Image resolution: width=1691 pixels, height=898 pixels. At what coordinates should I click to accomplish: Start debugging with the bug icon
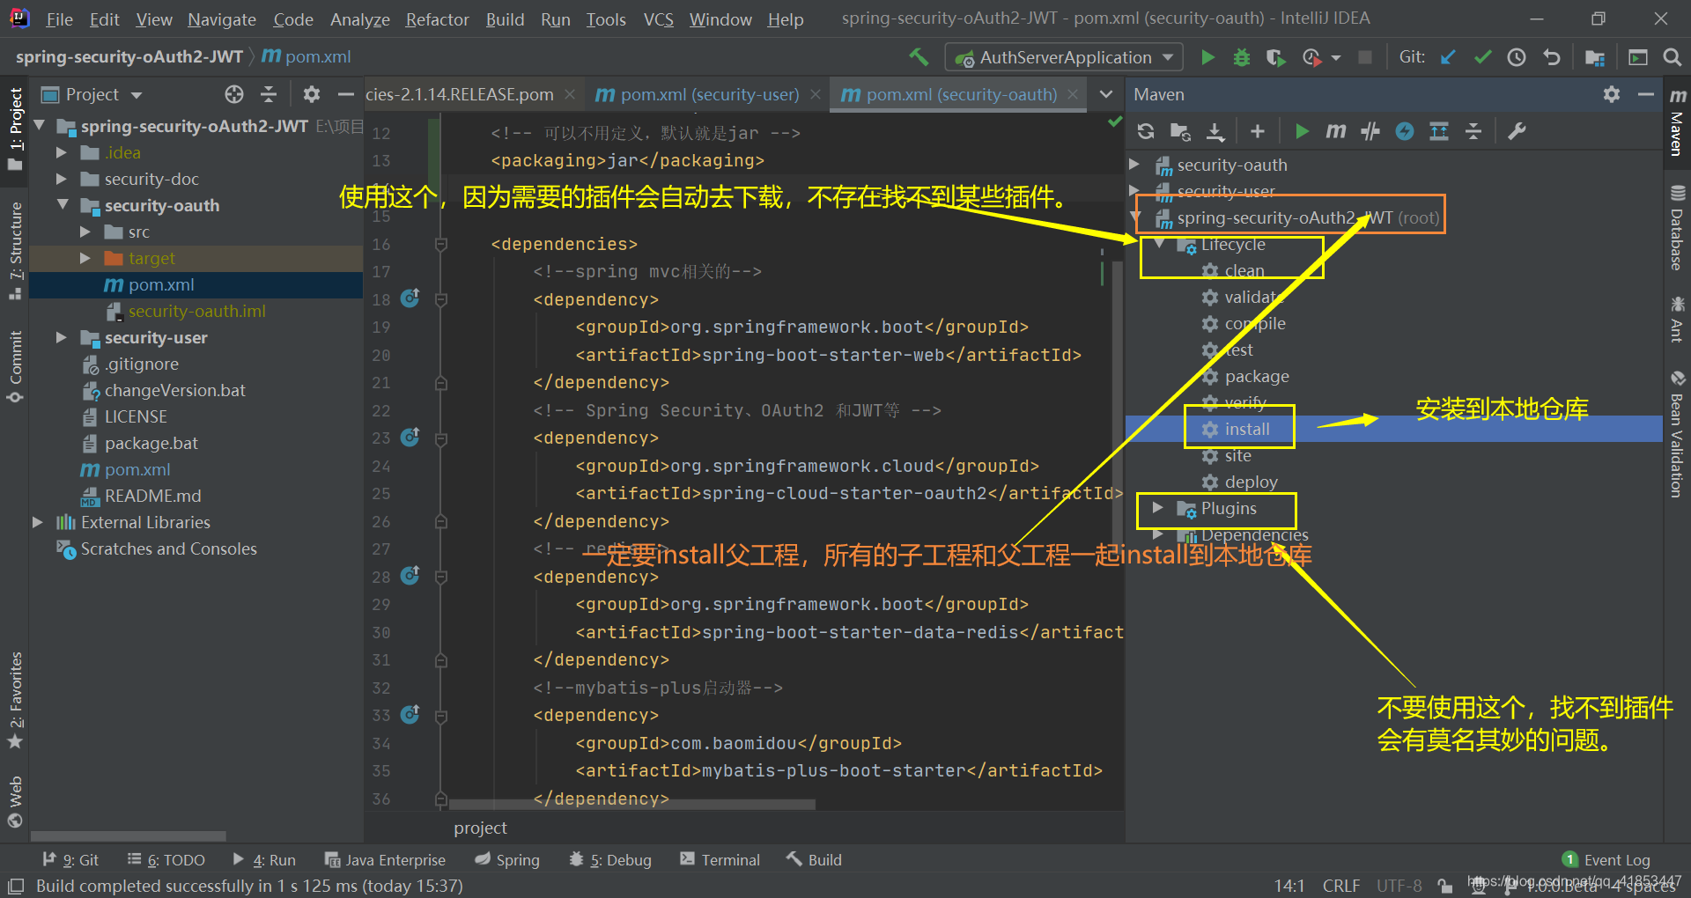click(x=1242, y=57)
